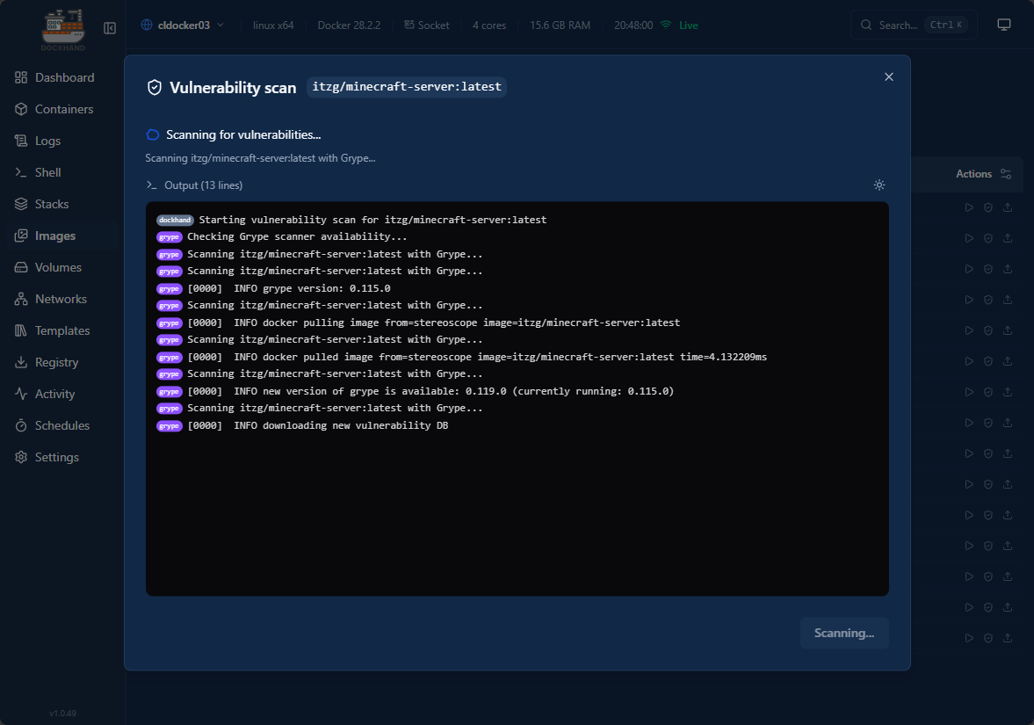Click the new version of grype line
Viewport: 1034px width, 725px height.
[x=430, y=391]
